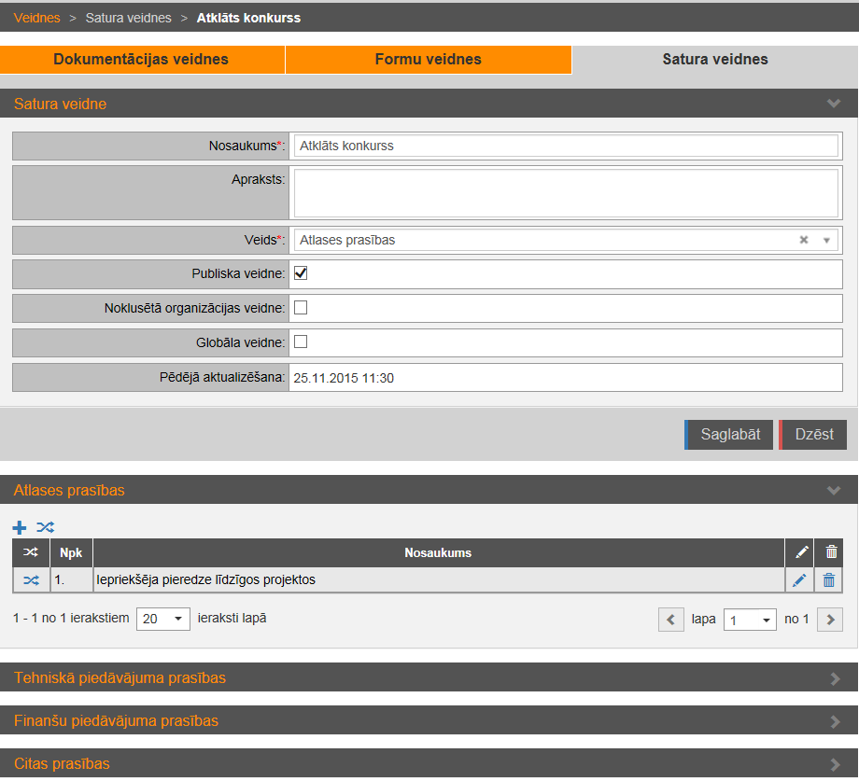Viewport: 859px width, 781px height.
Task: Delete the row using blue trash icon
Action: (x=828, y=580)
